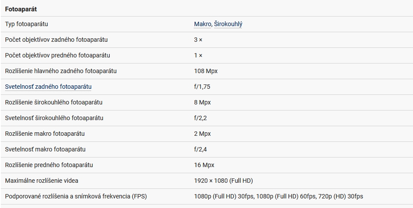Click the Rozlíšenie makro fotoaparátu label
The width and height of the screenshot is (413, 208).
point(45,134)
